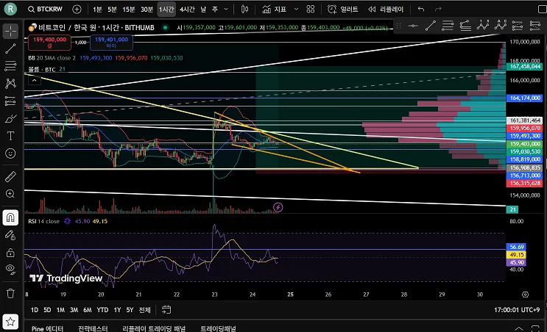The height and width of the screenshot is (332, 547).
Task: Select the 4시간 timeframe
Action: coord(187,10)
